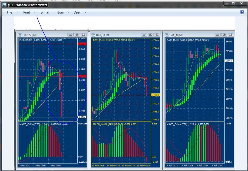Expand the Print dropdown arrow

pos(34,12)
